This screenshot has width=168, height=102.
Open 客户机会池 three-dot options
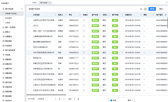22,9
